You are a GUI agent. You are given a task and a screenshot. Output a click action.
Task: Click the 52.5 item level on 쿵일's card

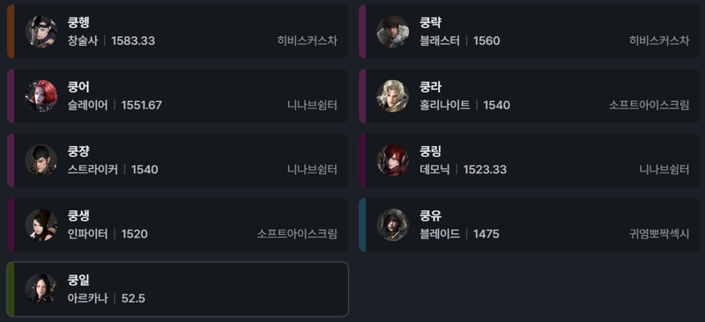coord(133,298)
